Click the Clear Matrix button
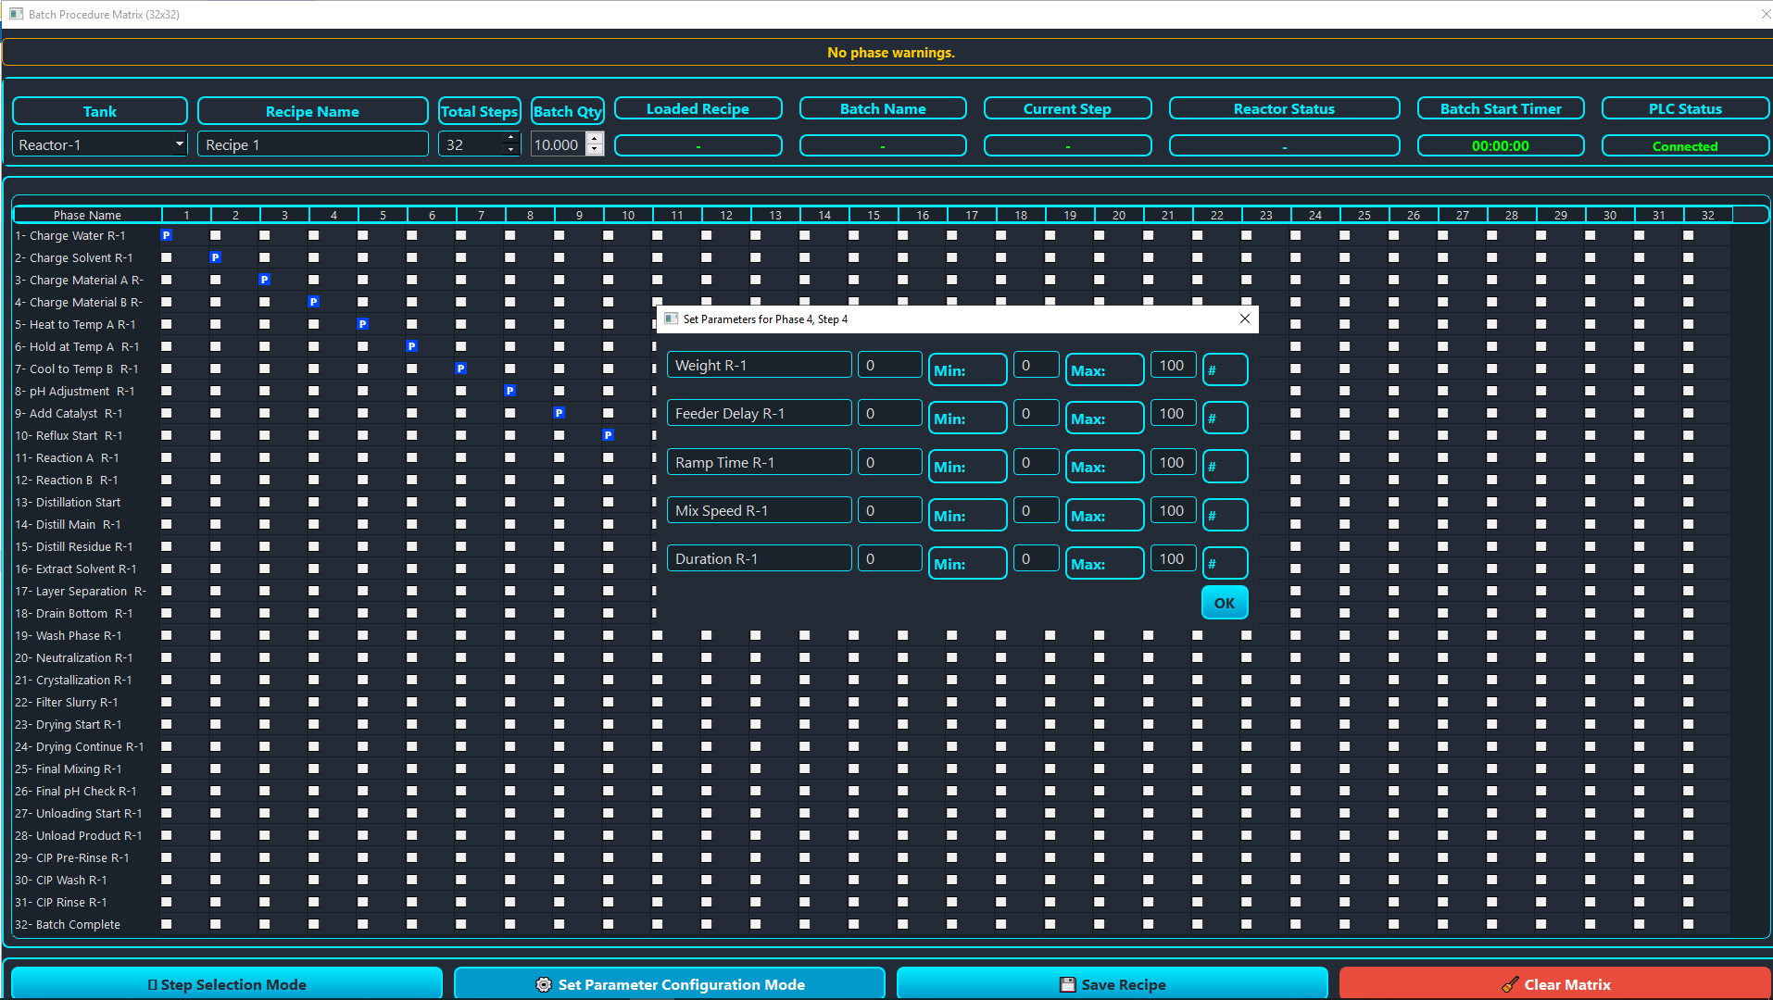The image size is (1773, 1000). tap(1555, 984)
